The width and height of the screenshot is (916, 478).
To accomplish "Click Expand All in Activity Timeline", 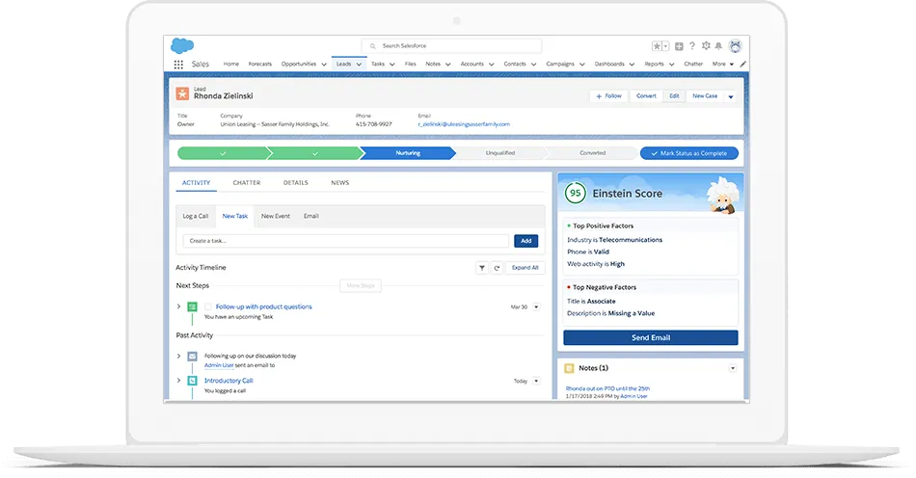I will click(x=525, y=268).
